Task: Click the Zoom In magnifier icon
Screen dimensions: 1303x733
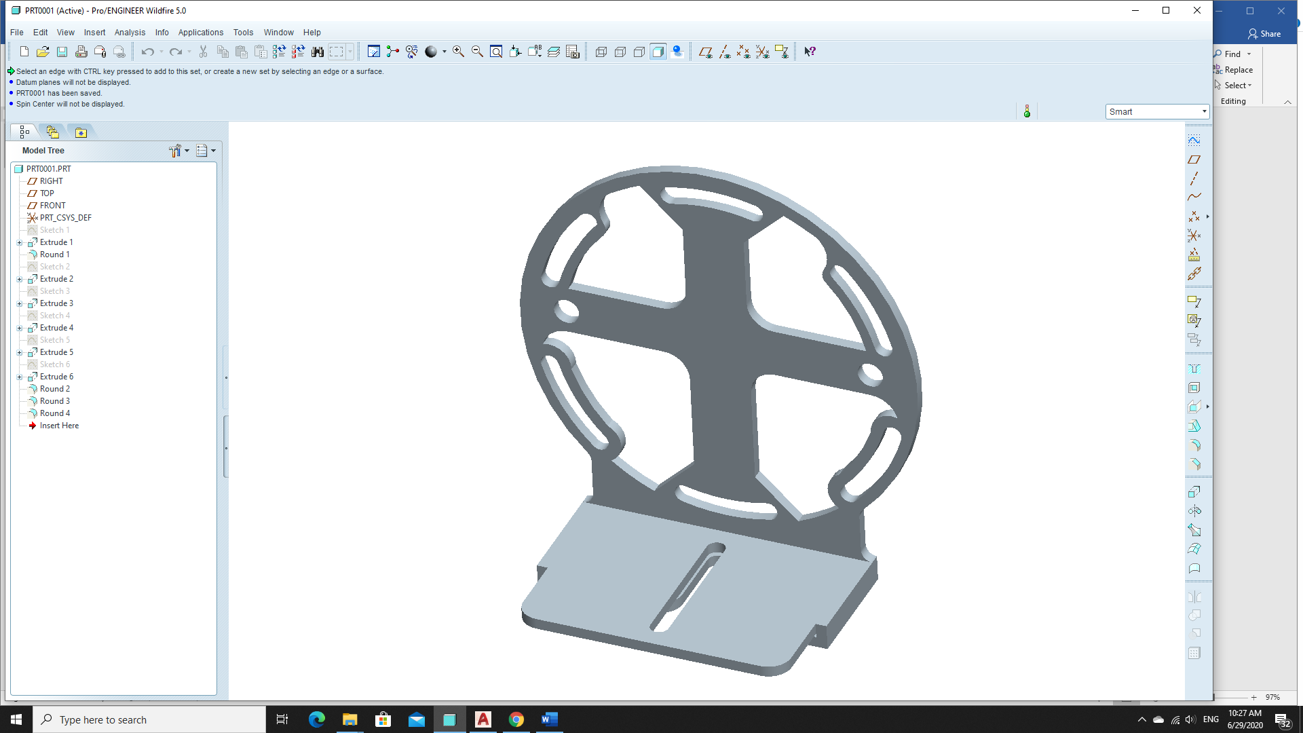Action: point(458,52)
